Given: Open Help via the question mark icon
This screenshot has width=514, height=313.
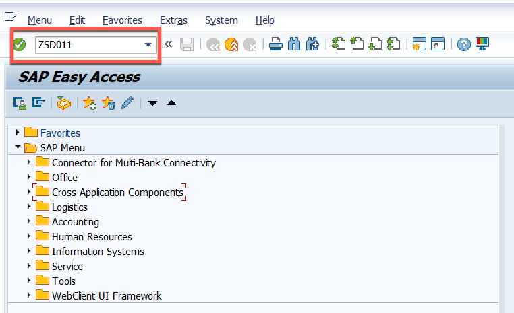Looking at the screenshot, I should click(x=463, y=45).
